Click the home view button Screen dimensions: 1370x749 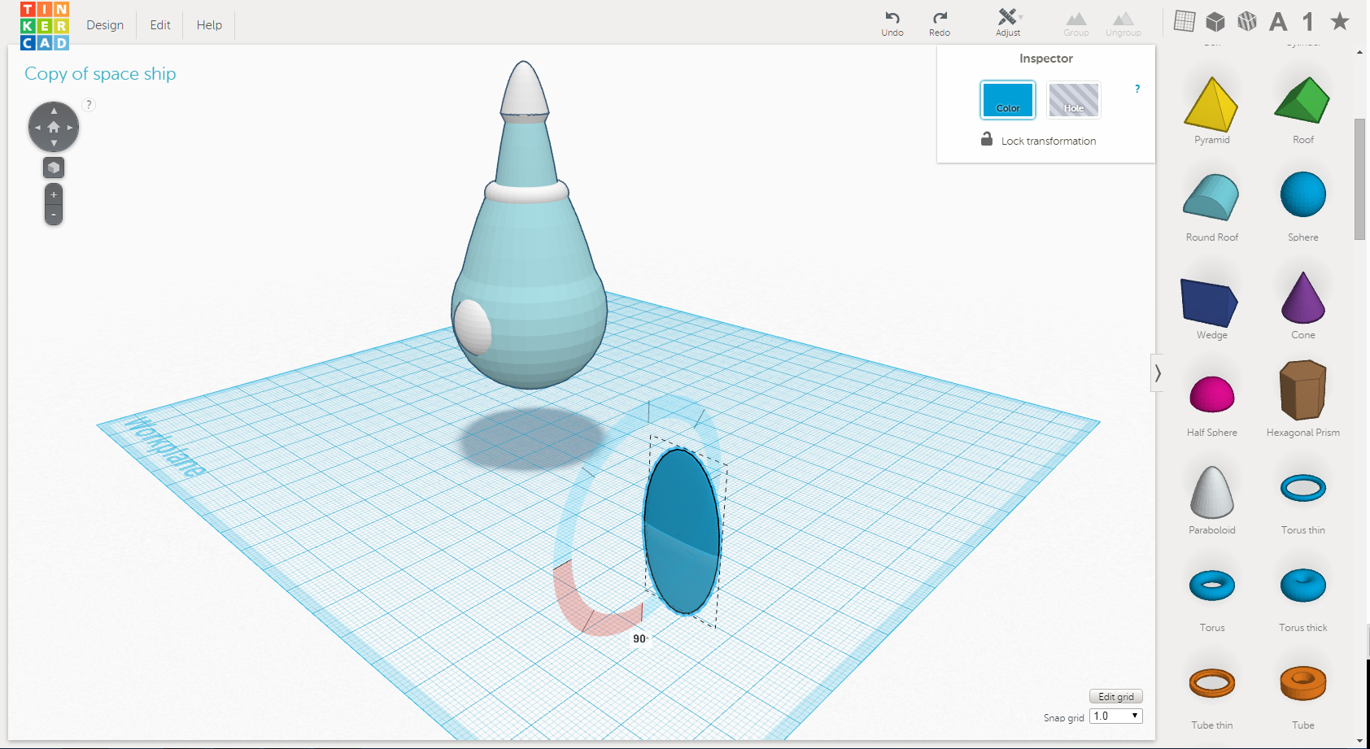(x=54, y=127)
